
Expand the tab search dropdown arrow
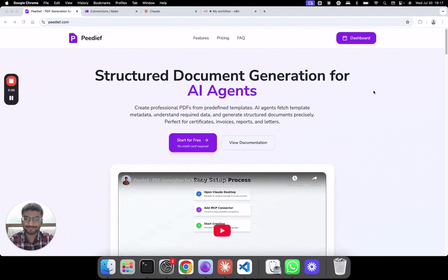coord(443,11)
